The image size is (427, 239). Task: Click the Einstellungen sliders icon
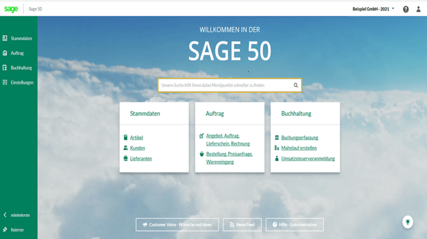(5, 82)
